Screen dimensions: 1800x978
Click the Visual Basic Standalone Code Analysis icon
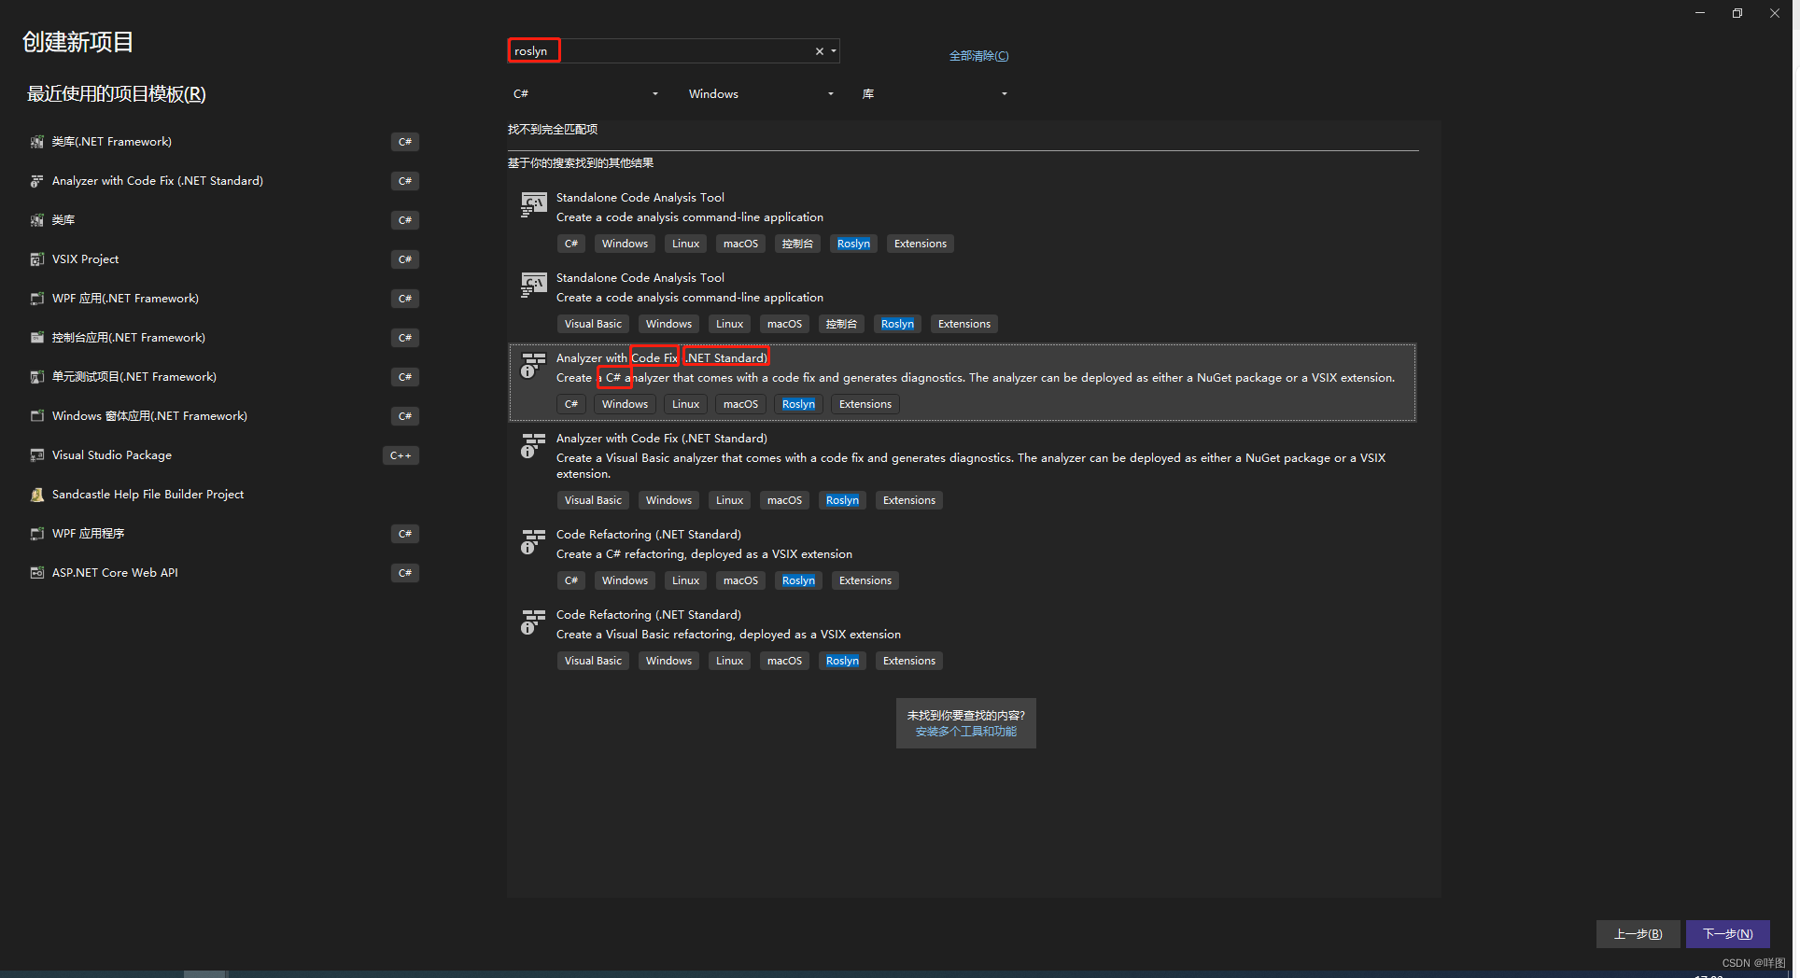pos(533,286)
